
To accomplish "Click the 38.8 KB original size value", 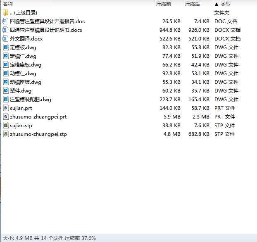I will (171, 126).
